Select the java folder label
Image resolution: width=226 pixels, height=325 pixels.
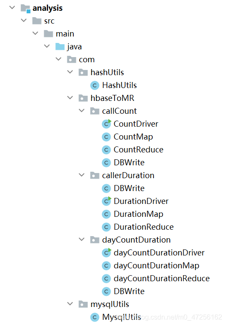[74, 47]
